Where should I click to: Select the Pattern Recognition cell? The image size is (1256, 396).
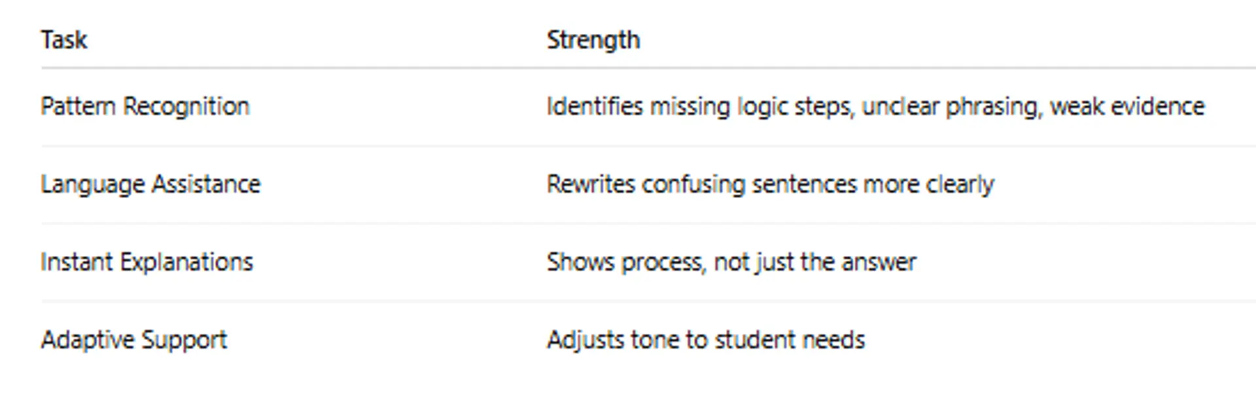[145, 107]
